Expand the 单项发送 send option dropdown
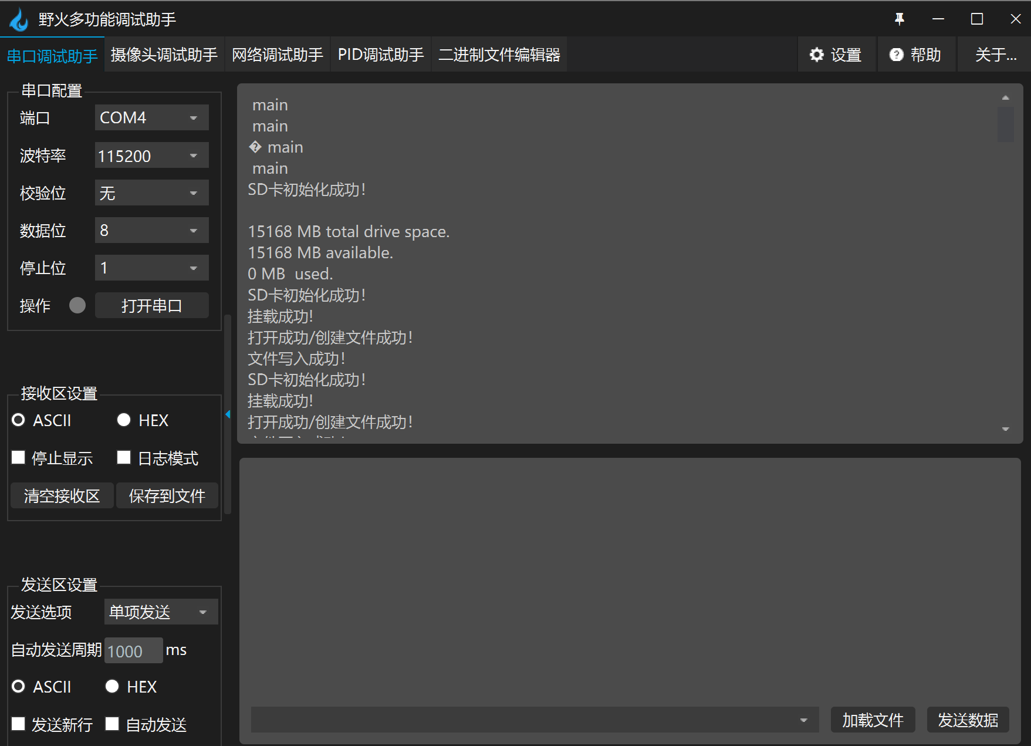 coord(160,612)
